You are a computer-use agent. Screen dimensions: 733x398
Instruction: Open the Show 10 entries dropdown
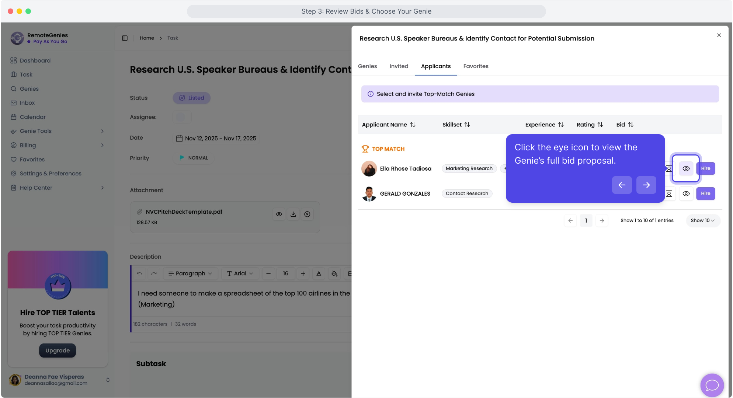pos(702,220)
